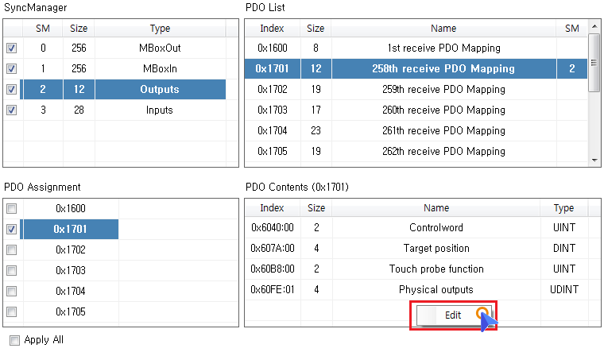Select the Physical outputs entry

[x=436, y=290]
